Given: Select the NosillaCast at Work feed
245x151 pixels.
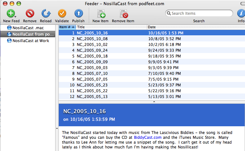Looking at the screenshot, I should (x=31, y=40).
